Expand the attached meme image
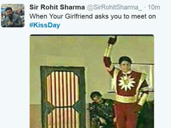Viewport: 171px width, 128px height. tap(92, 81)
